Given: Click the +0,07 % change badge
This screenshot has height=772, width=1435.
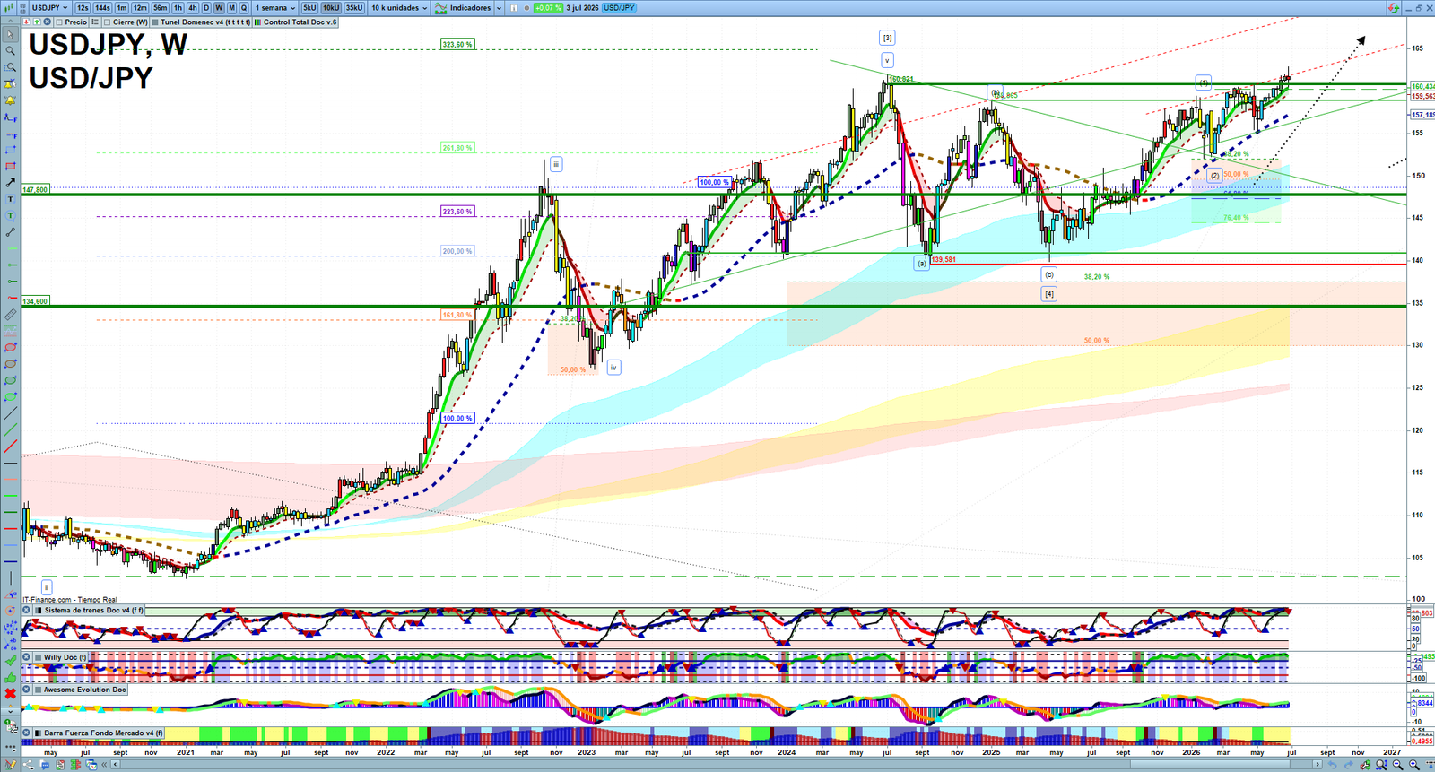Looking at the screenshot, I should coord(548,7).
